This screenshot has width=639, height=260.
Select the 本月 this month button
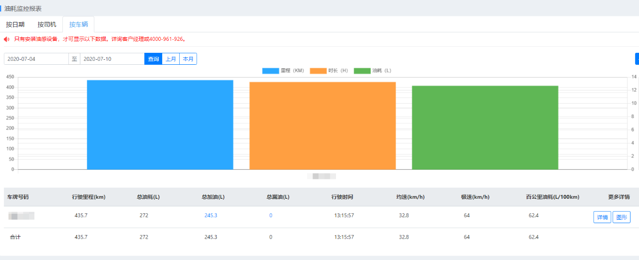(188, 59)
